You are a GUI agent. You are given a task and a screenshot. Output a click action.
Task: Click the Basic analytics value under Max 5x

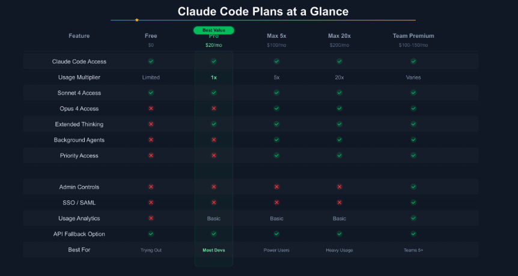pos(276,218)
